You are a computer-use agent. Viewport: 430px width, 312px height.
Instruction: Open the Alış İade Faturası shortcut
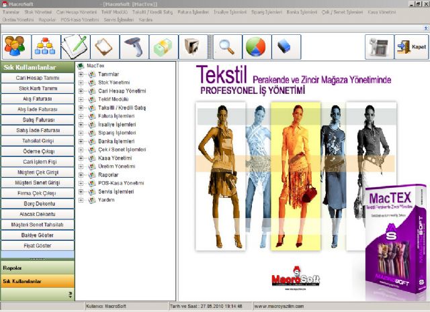click(x=38, y=109)
